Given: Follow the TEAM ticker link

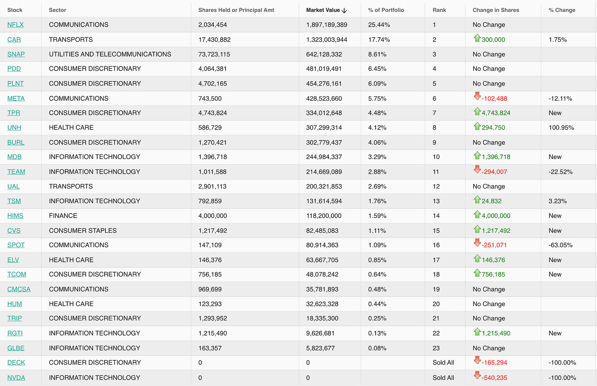Looking at the screenshot, I should 16,172.
